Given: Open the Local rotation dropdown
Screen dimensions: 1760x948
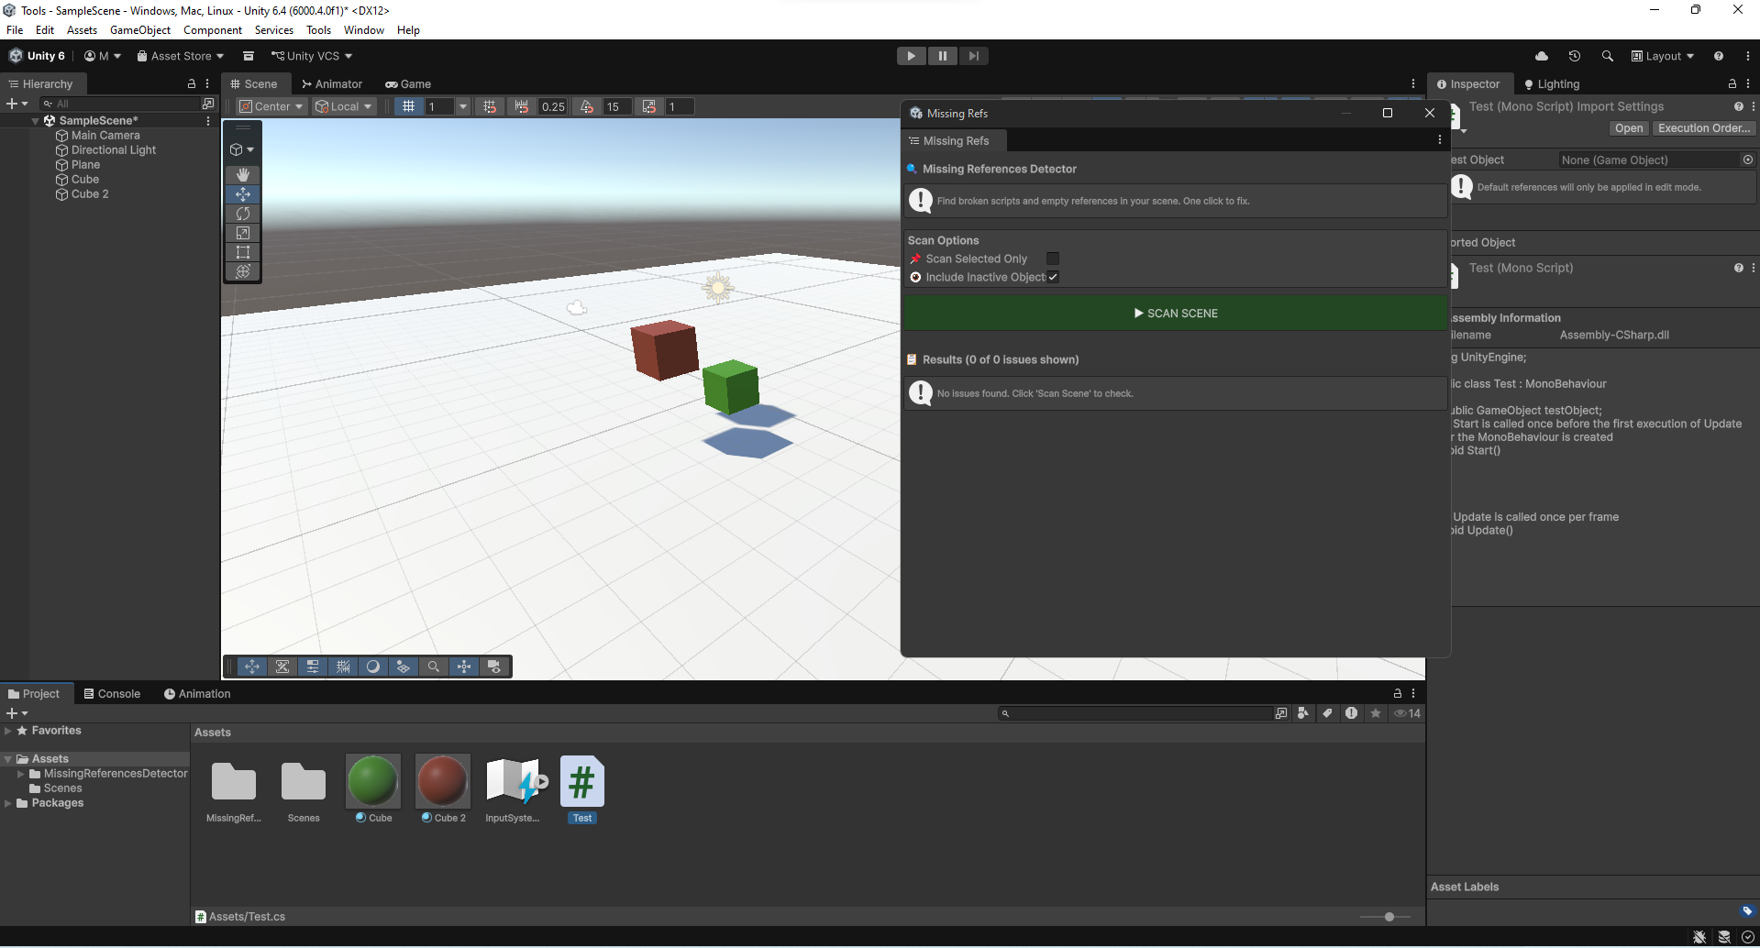Looking at the screenshot, I should click(x=344, y=106).
